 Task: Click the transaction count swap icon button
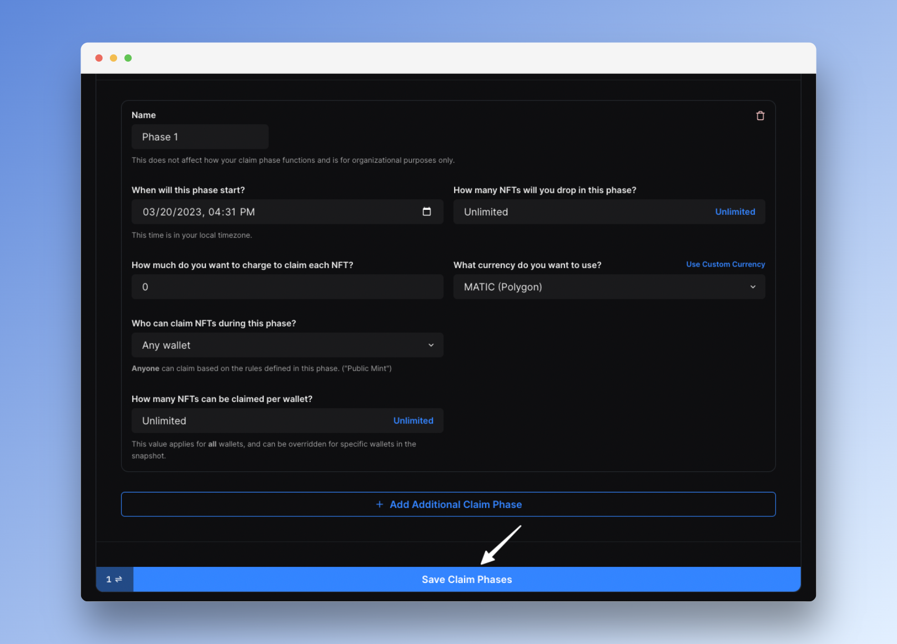(114, 579)
